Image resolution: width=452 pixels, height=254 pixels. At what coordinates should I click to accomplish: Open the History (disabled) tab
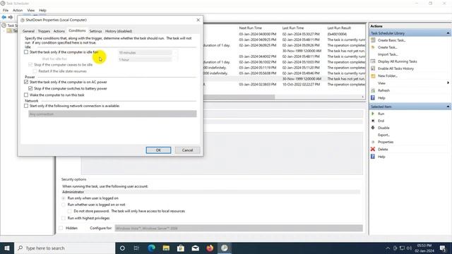point(119,31)
